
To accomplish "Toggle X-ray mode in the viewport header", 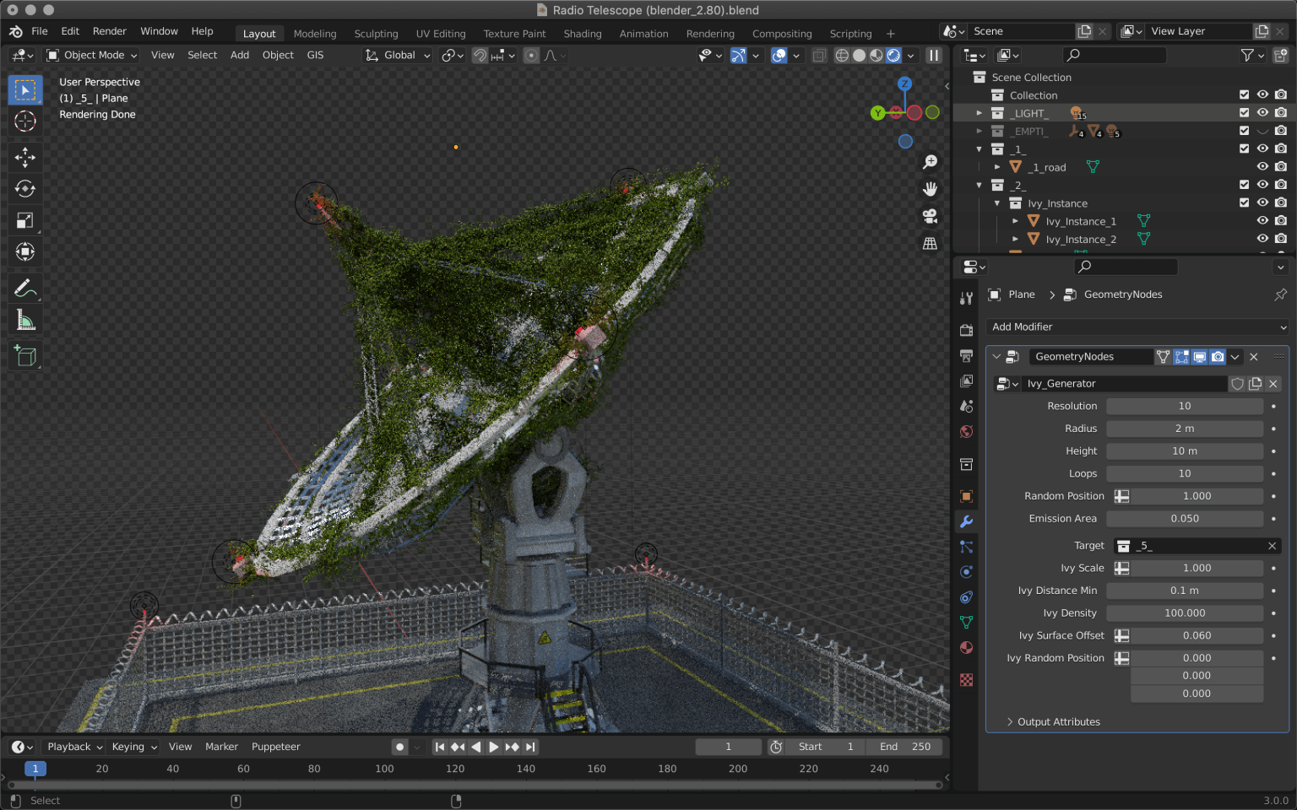I will click(818, 55).
